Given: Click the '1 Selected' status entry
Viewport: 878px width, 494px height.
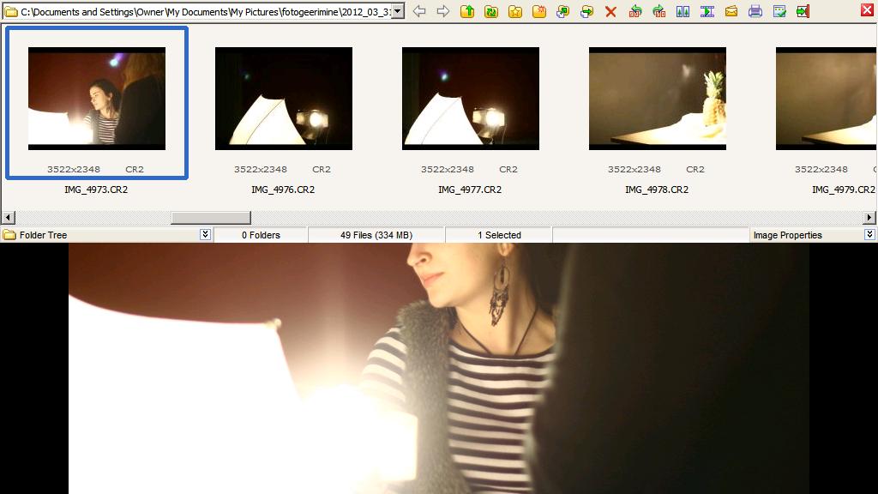Looking at the screenshot, I should pos(500,235).
